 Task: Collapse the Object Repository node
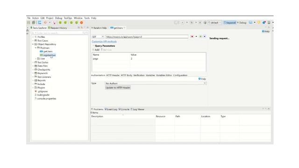(33, 44)
